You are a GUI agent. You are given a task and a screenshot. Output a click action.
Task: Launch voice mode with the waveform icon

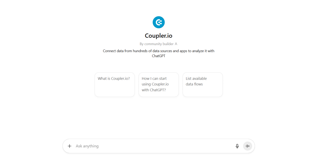click(x=248, y=146)
